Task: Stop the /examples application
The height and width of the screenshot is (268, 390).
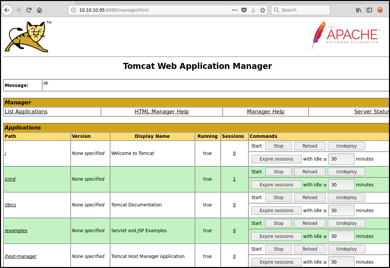Action: (279, 223)
